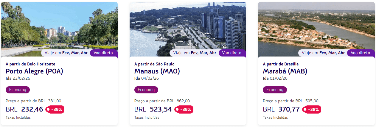Click Voo direto label on Porto Alegre card

coord(103,53)
